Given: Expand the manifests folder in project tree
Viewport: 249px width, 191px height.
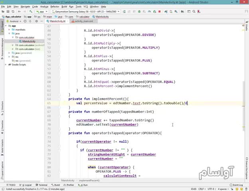Looking at the screenshot, I should (13, 30).
